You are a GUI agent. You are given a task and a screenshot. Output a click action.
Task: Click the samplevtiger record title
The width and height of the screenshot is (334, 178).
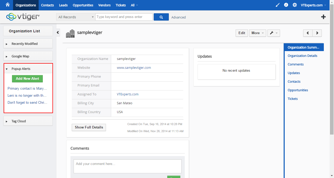[90, 33]
